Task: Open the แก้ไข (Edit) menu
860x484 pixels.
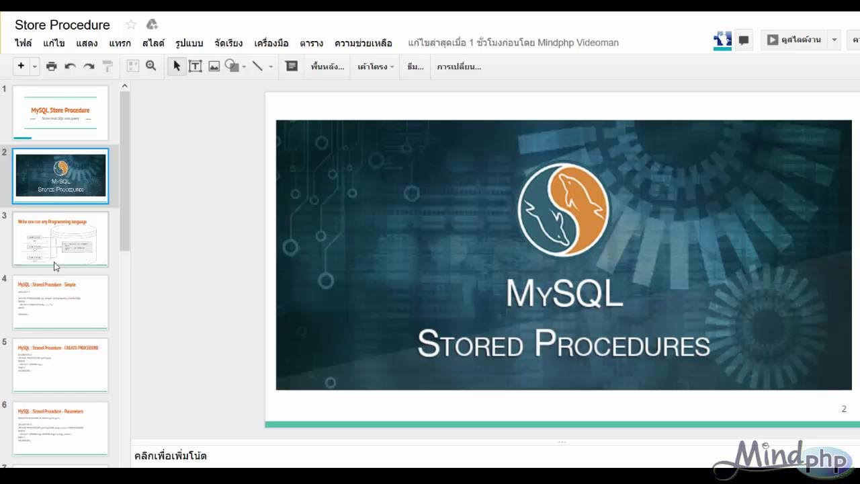Action: coord(54,43)
